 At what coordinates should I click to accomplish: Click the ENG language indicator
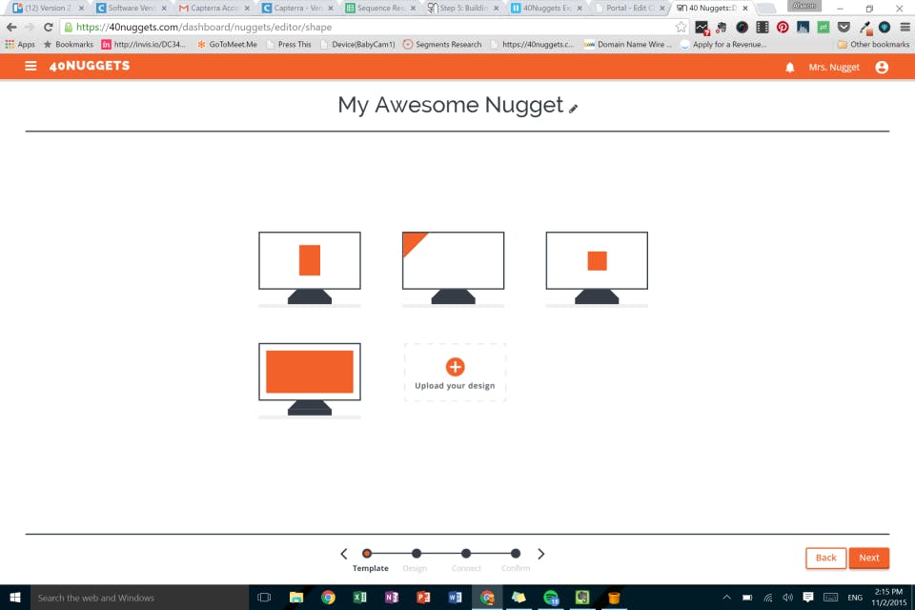[x=855, y=598]
